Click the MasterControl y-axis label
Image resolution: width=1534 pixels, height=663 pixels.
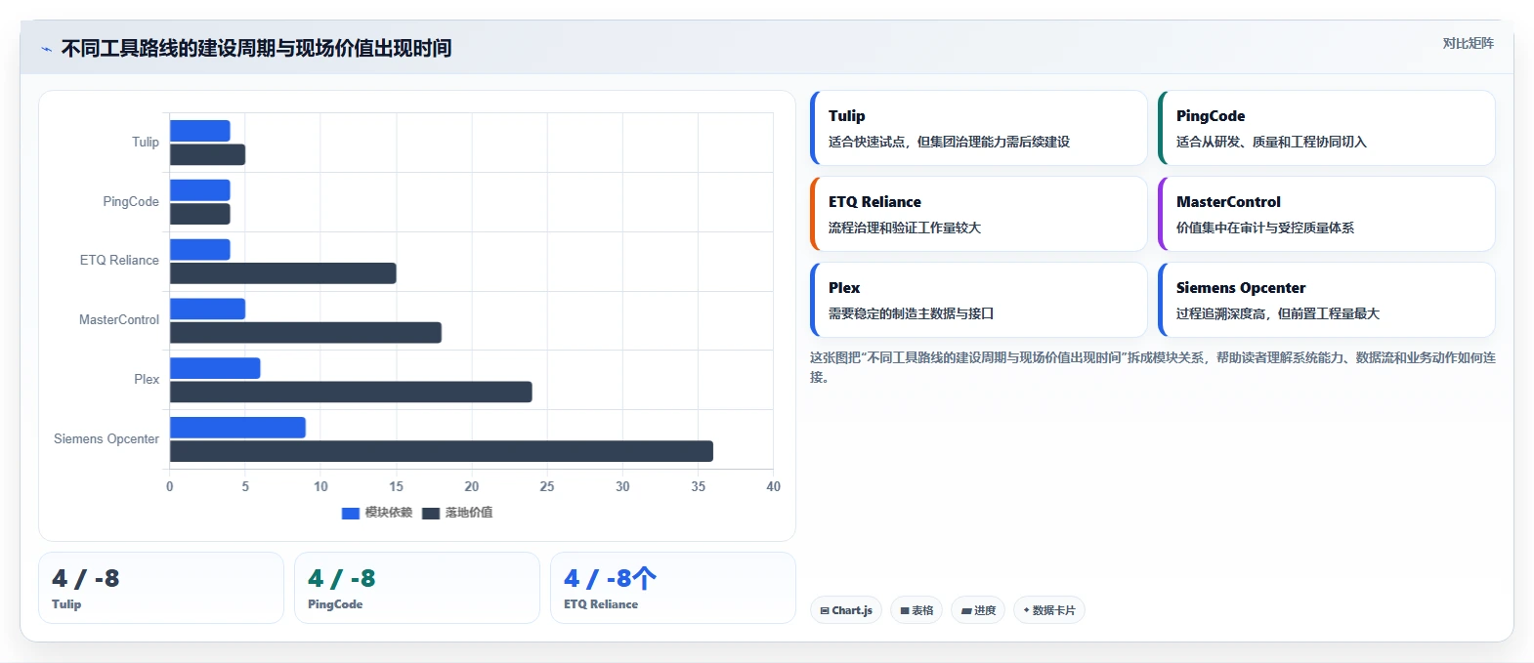pyautogui.click(x=119, y=319)
